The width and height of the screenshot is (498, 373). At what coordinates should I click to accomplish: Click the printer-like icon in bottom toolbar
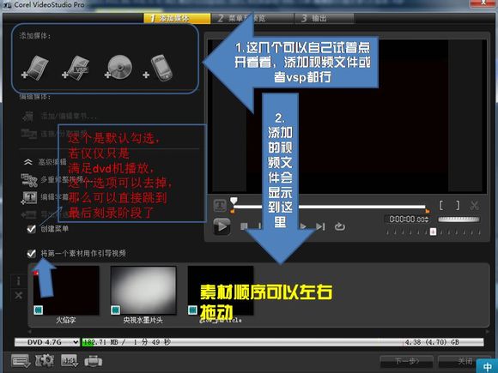point(94,361)
